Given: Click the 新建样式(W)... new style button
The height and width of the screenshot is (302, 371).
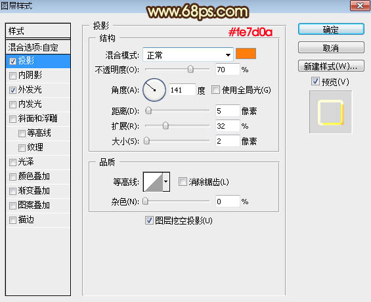Looking at the screenshot, I should pyautogui.click(x=331, y=66).
